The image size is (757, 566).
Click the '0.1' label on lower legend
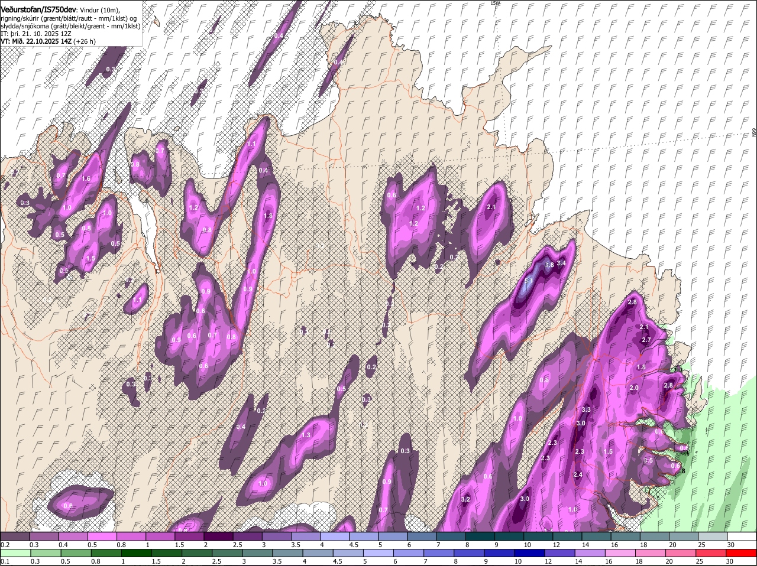coord(5,561)
